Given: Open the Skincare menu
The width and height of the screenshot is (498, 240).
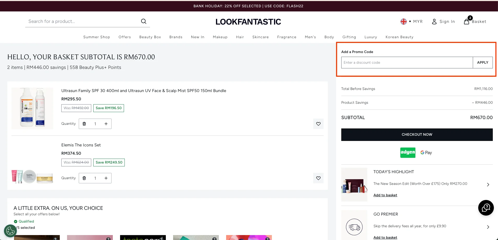Looking at the screenshot, I should tap(260, 37).
